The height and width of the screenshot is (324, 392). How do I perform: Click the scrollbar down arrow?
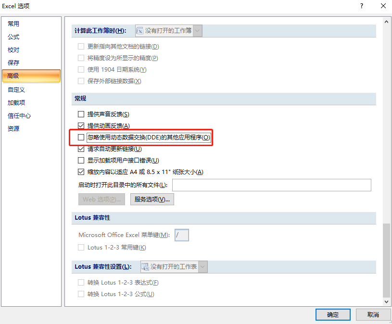tap(387, 302)
